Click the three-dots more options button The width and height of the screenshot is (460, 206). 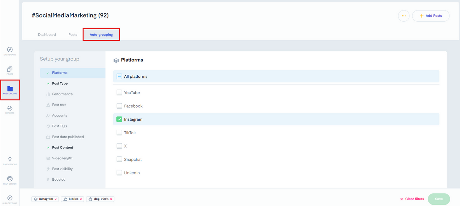(403, 16)
